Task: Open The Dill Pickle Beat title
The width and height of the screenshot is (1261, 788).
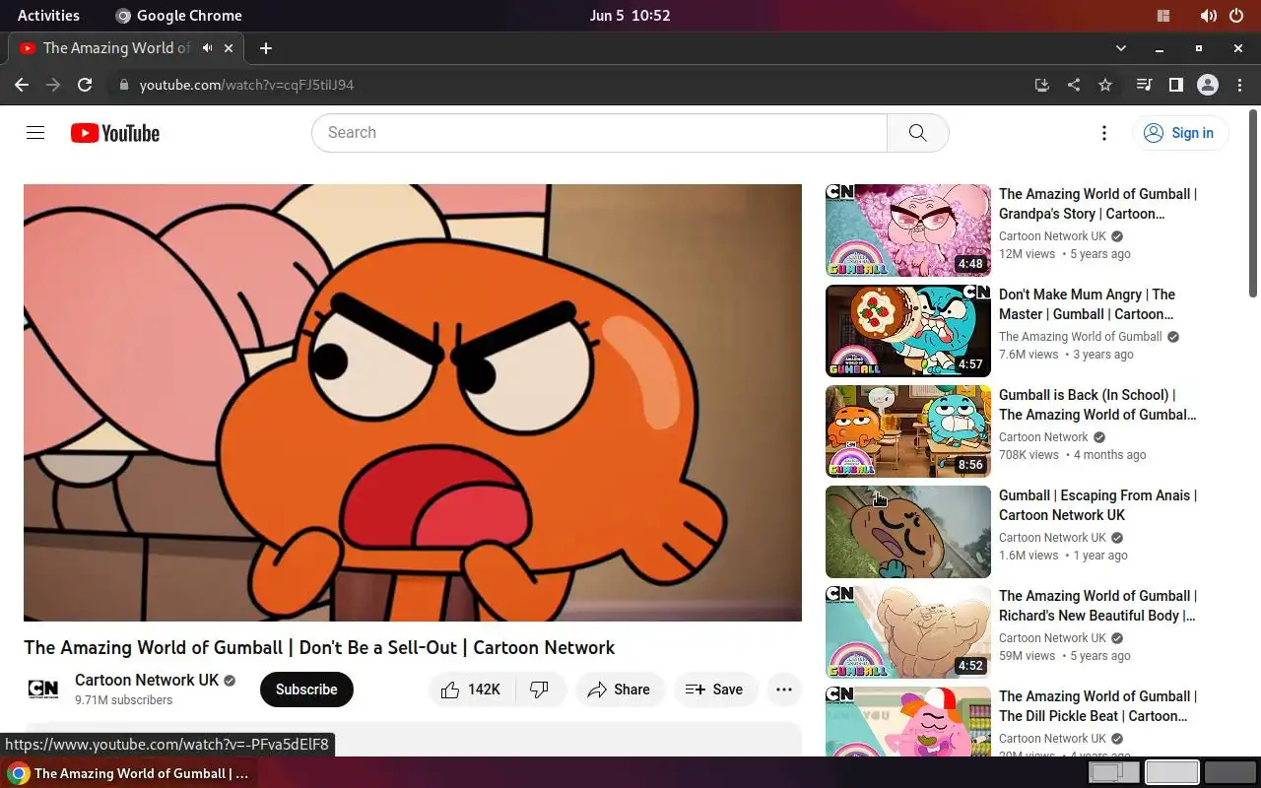Action: pyautogui.click(x=1097, y=706)
